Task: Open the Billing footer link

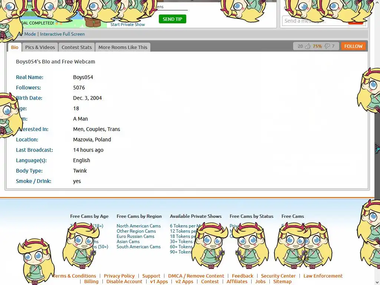Action: 91,281
